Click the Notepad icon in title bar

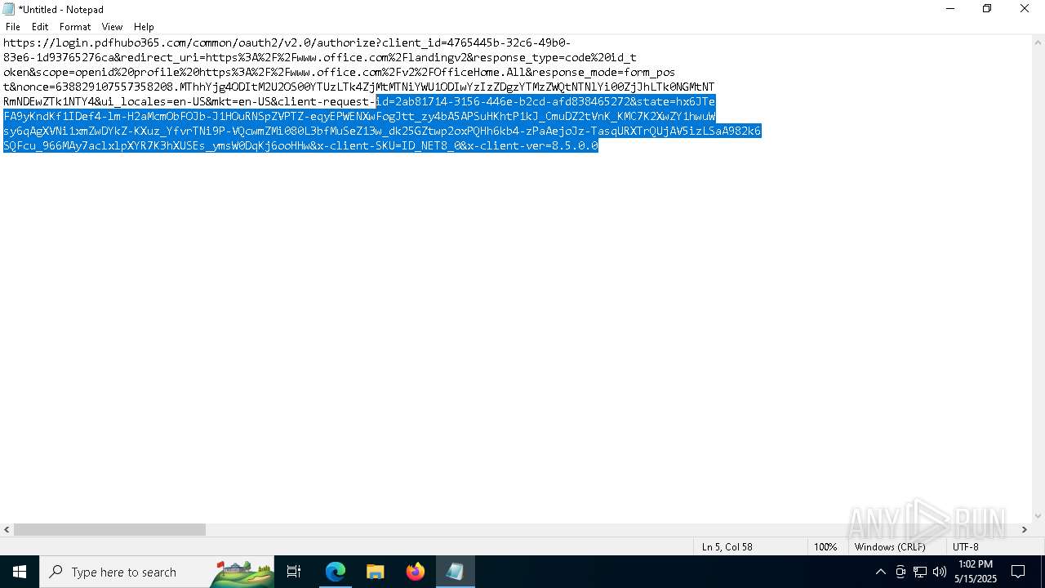(x=9, y=9)
